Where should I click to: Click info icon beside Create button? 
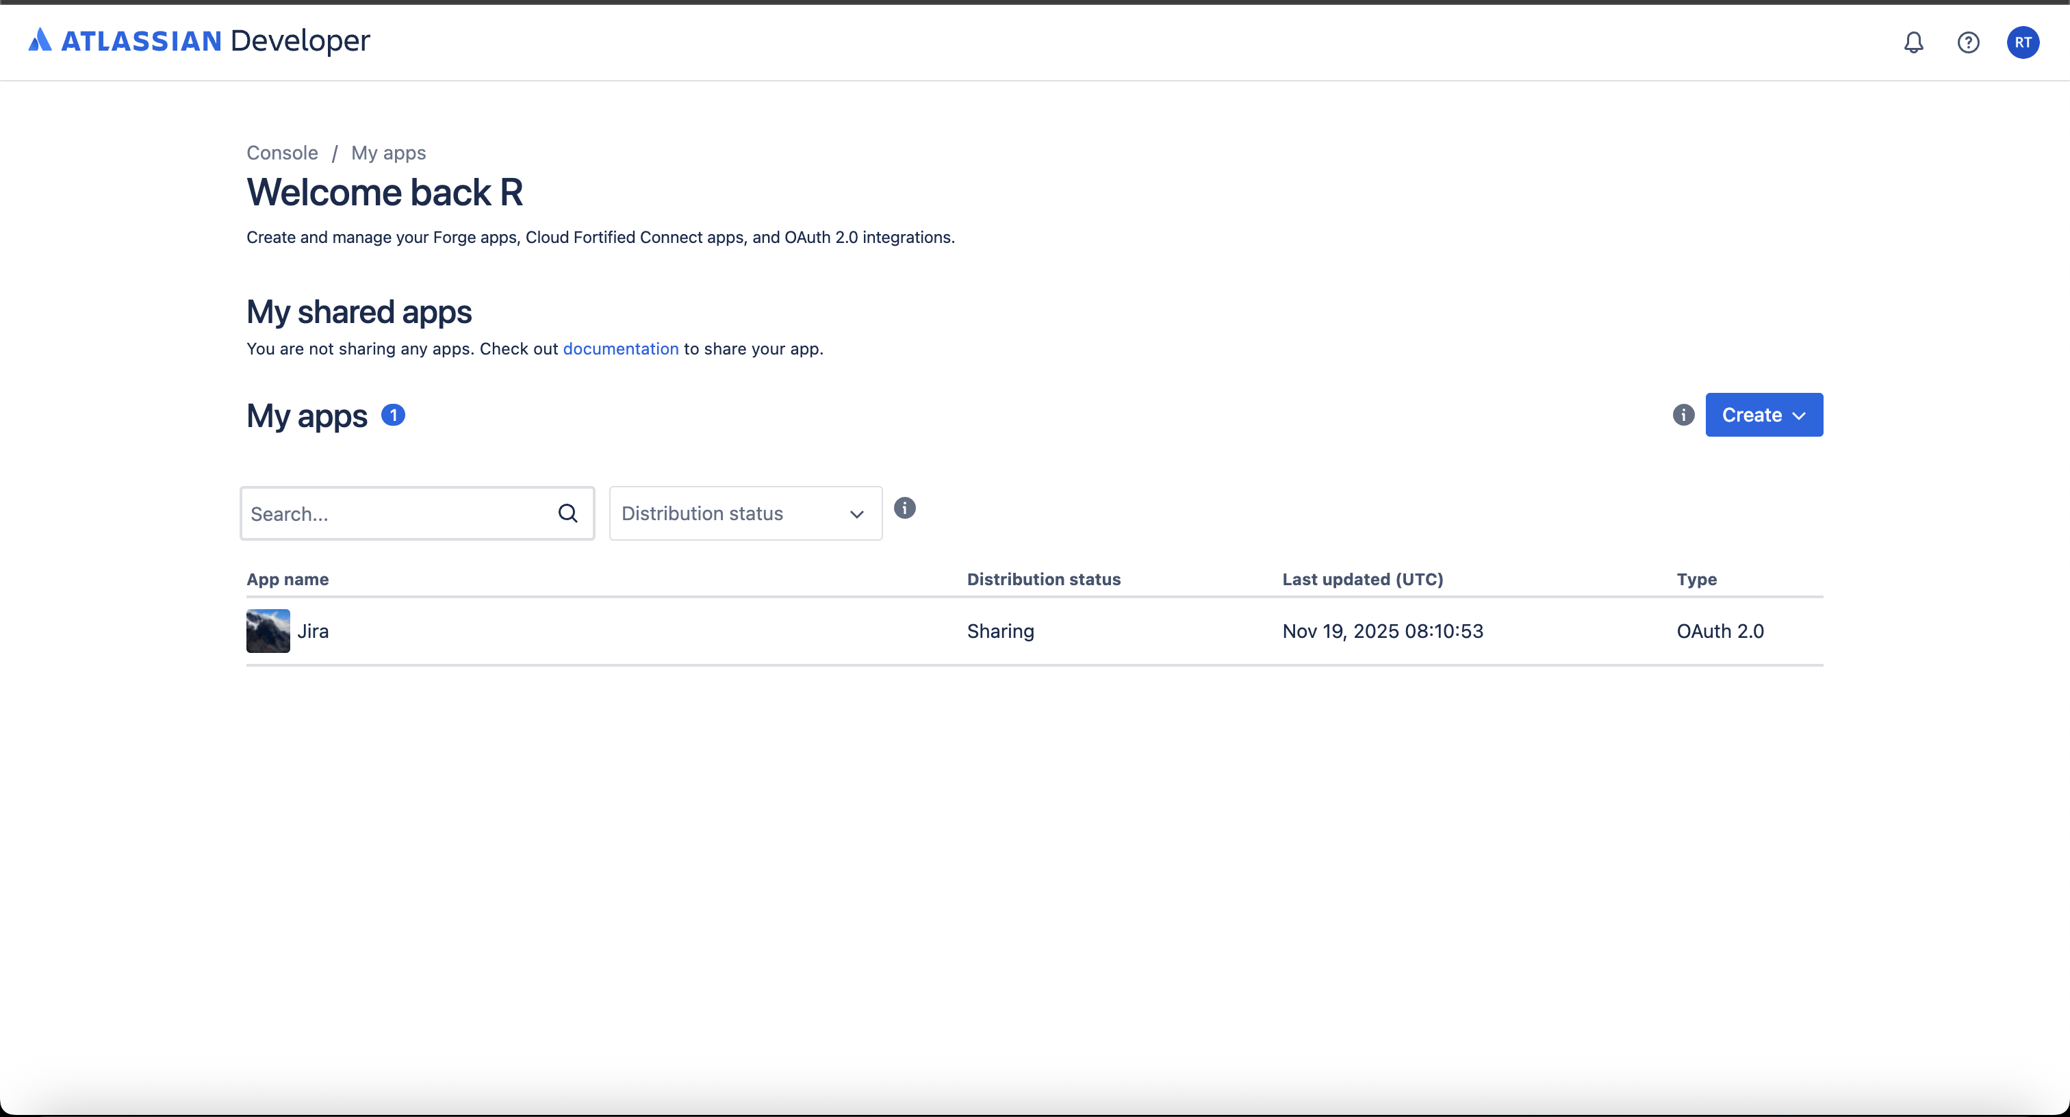coord(1683,415)
